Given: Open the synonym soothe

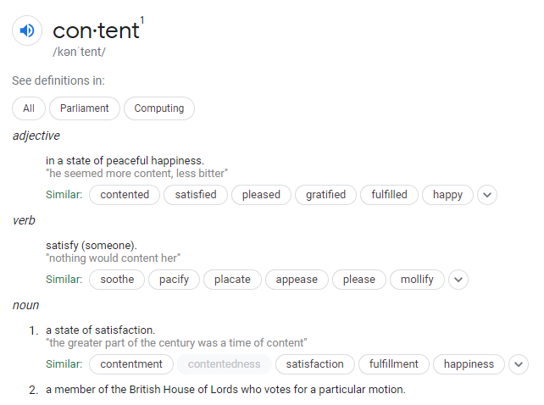Looking at the screenshot, I should pyautogui.click(x=117, y=280).
